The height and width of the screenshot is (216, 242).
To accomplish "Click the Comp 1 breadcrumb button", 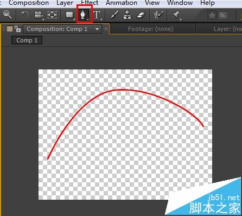I will (27, 40).
